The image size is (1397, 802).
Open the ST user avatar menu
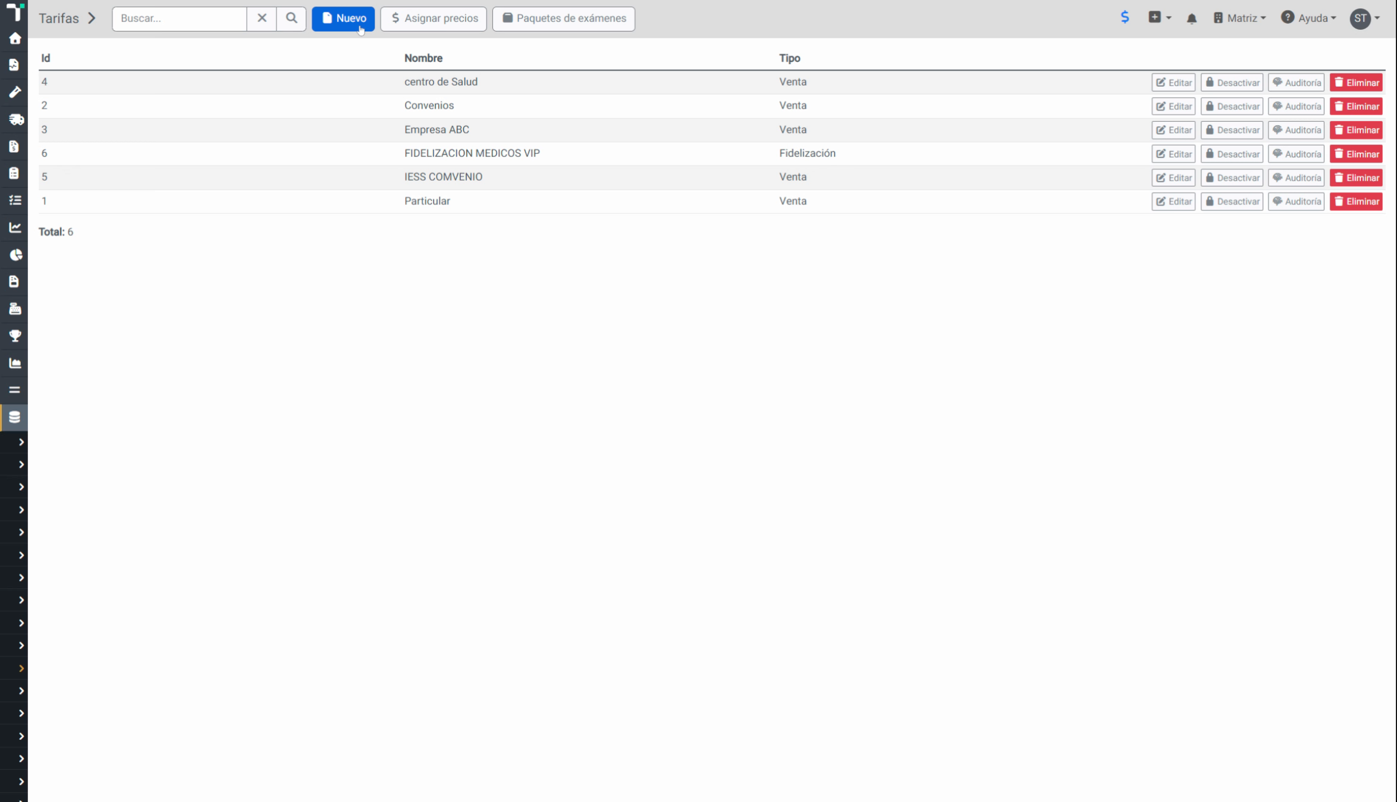tap(1364, 18)
